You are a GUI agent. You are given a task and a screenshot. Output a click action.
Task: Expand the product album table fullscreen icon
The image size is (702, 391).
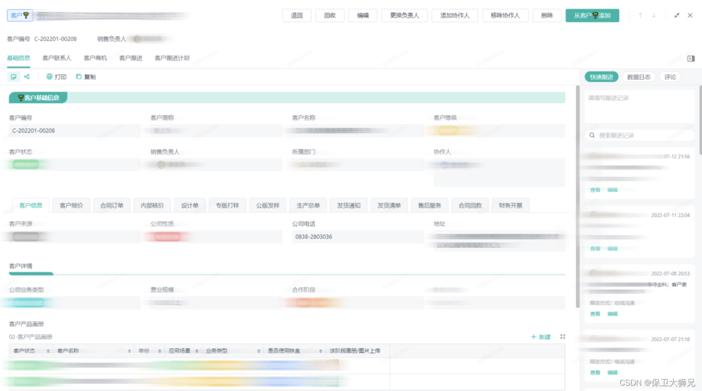[x=562, y=337]
